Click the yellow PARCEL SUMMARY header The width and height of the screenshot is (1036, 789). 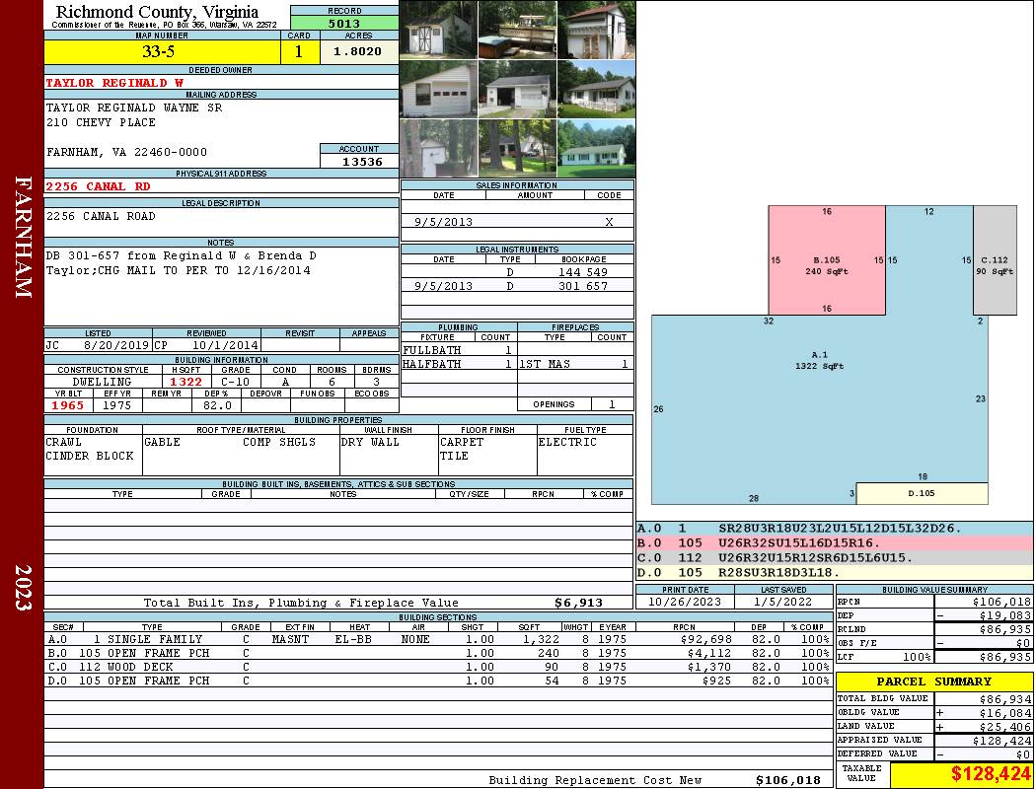tap(933, 681)
